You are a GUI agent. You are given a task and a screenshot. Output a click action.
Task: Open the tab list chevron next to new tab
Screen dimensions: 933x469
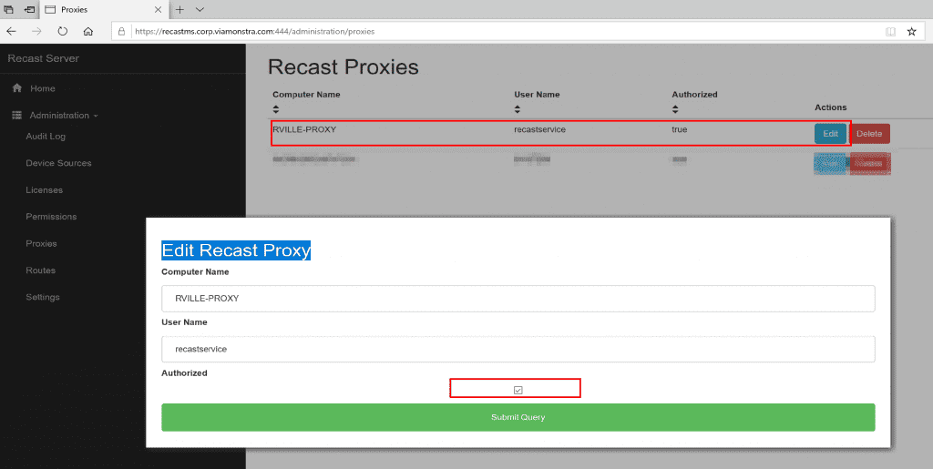(200, 9)
